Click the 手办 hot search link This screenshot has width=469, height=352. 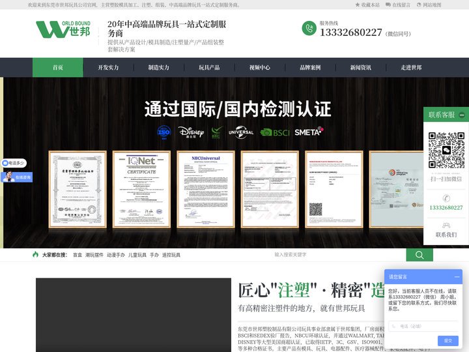[x=154, y=255]
